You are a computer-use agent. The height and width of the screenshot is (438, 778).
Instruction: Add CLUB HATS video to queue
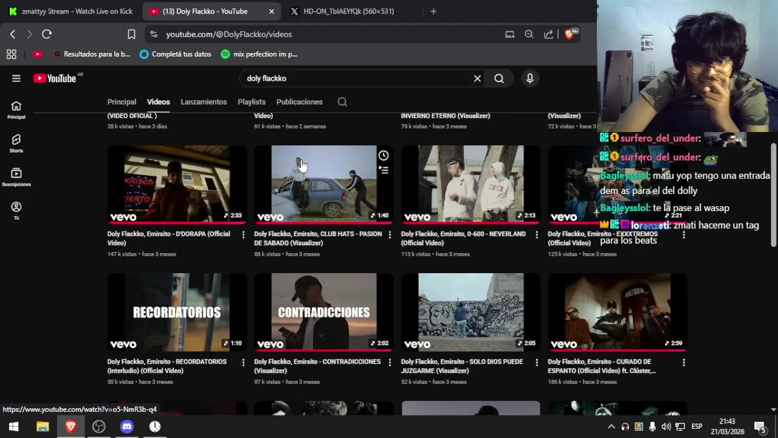[384, 170]
